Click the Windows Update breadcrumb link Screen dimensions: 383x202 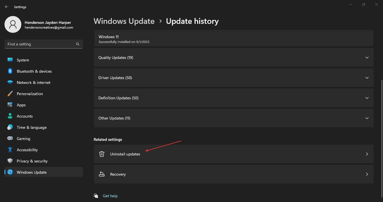click(124, 21)
